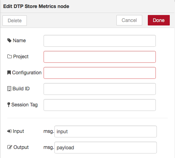Click the Done button

point(159,20)
